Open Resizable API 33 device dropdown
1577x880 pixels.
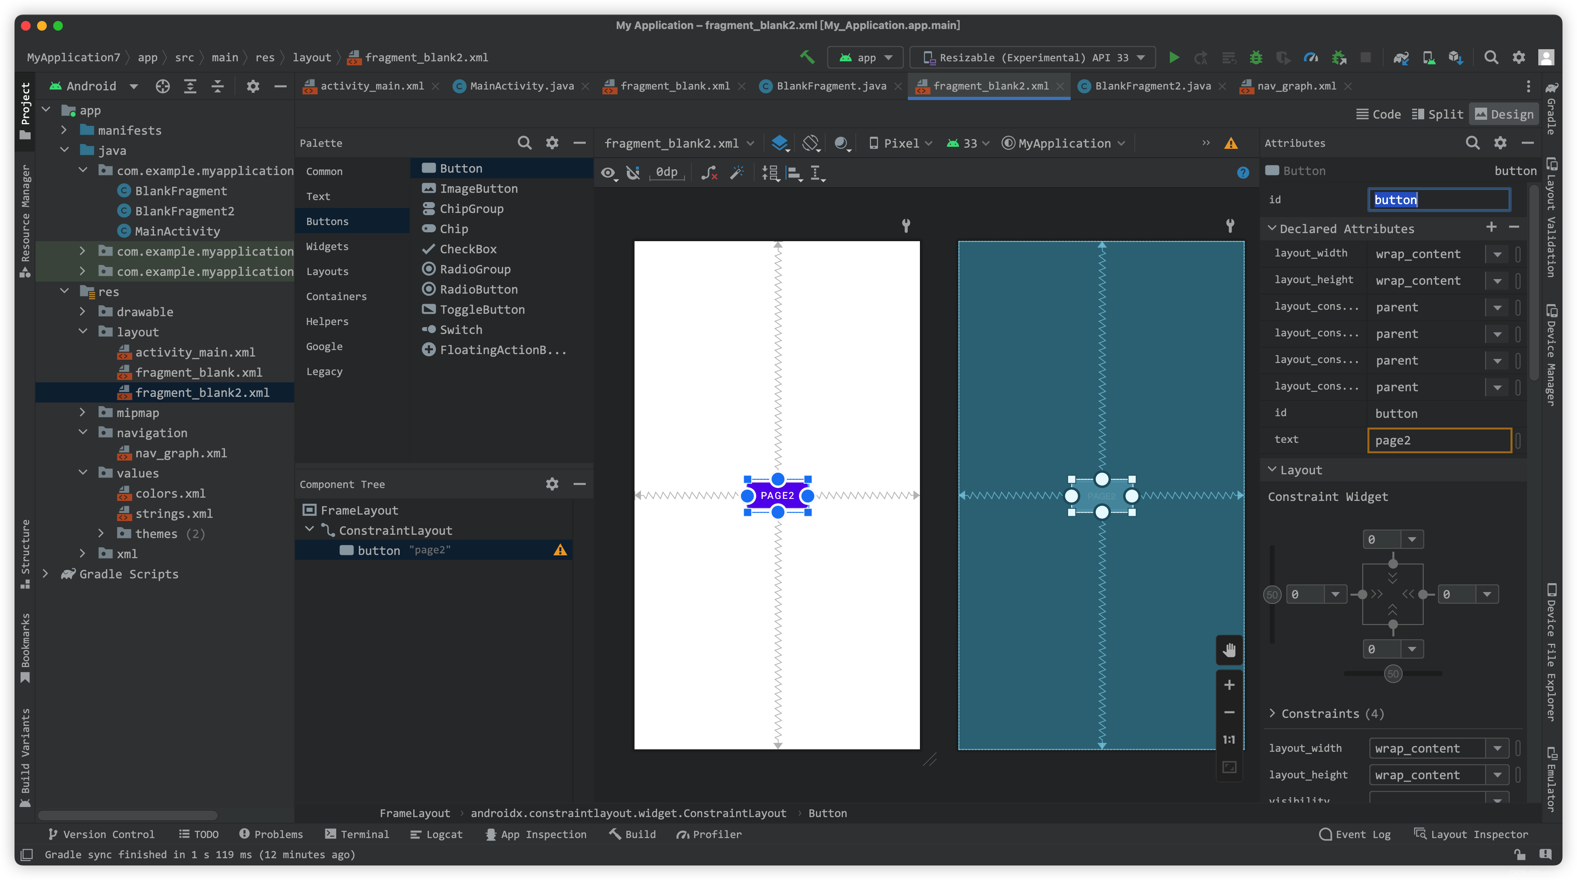(1033, 57)
